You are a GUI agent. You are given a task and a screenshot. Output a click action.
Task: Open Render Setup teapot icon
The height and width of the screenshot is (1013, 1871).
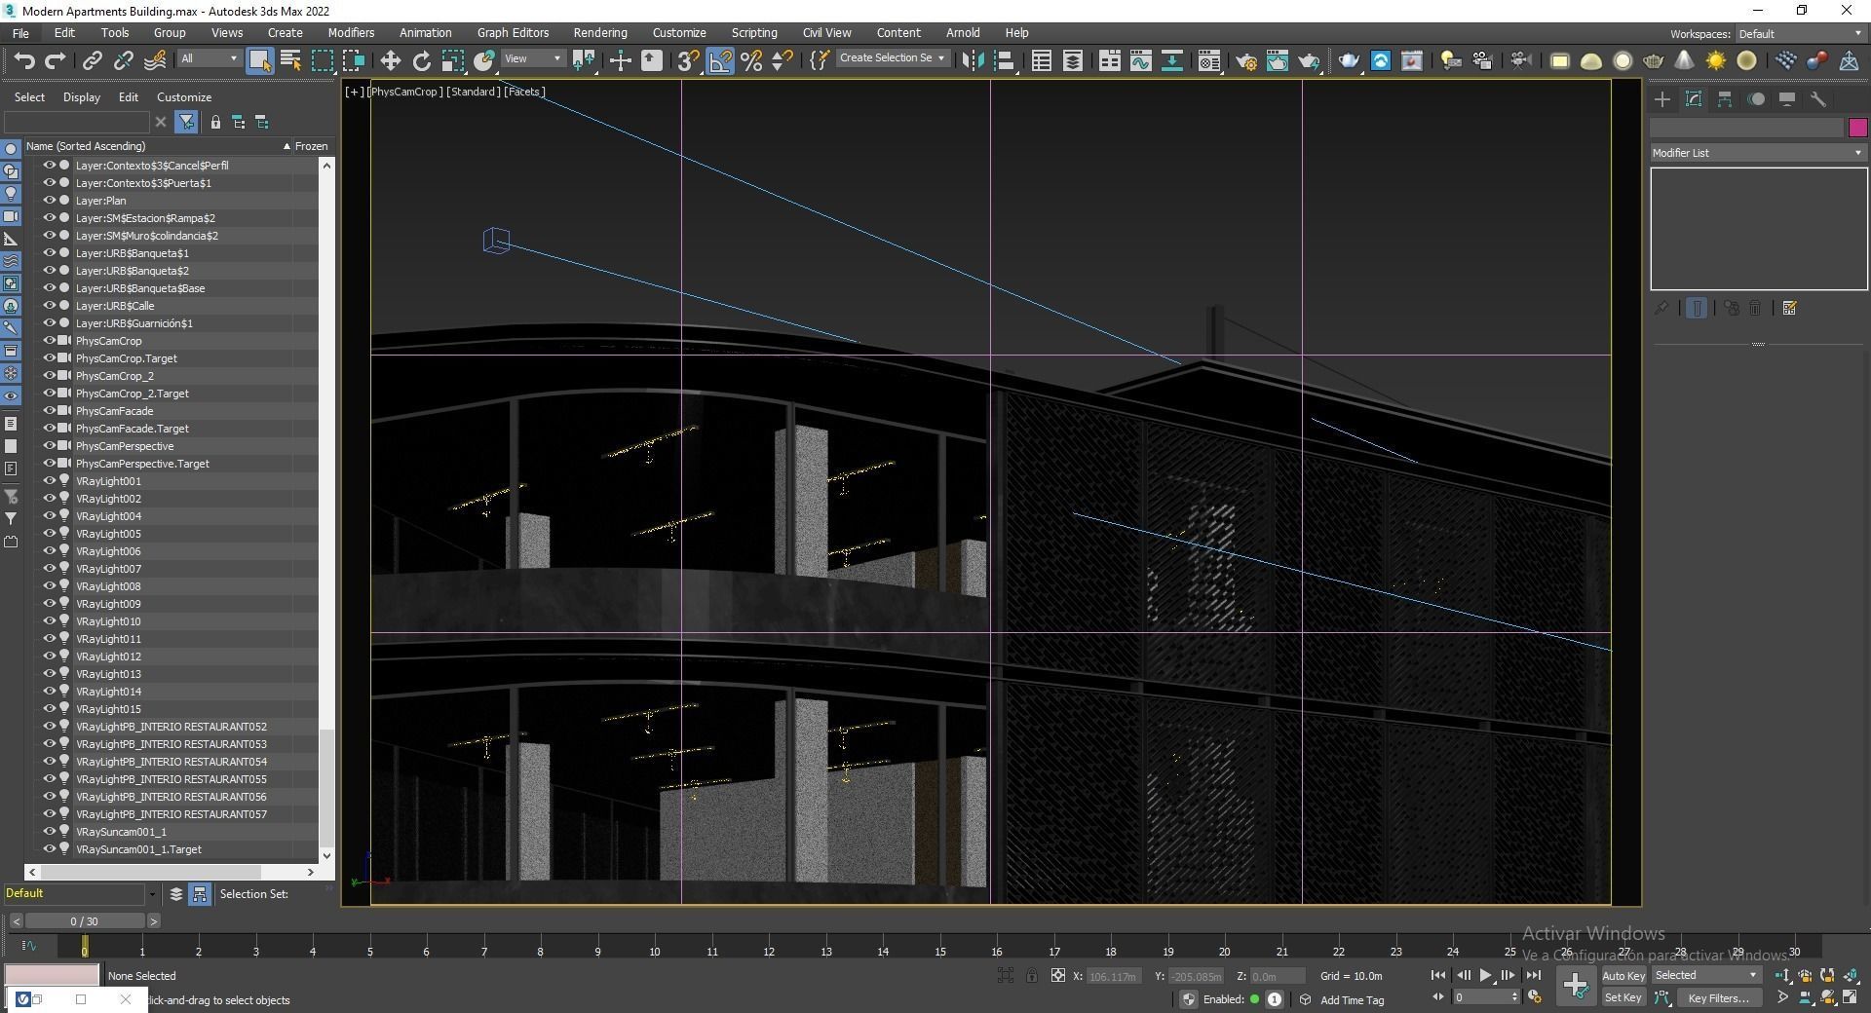click(1246, 60)
